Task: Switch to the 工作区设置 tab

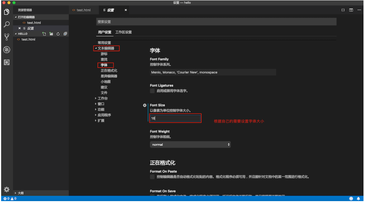Action: coord(124,32)
